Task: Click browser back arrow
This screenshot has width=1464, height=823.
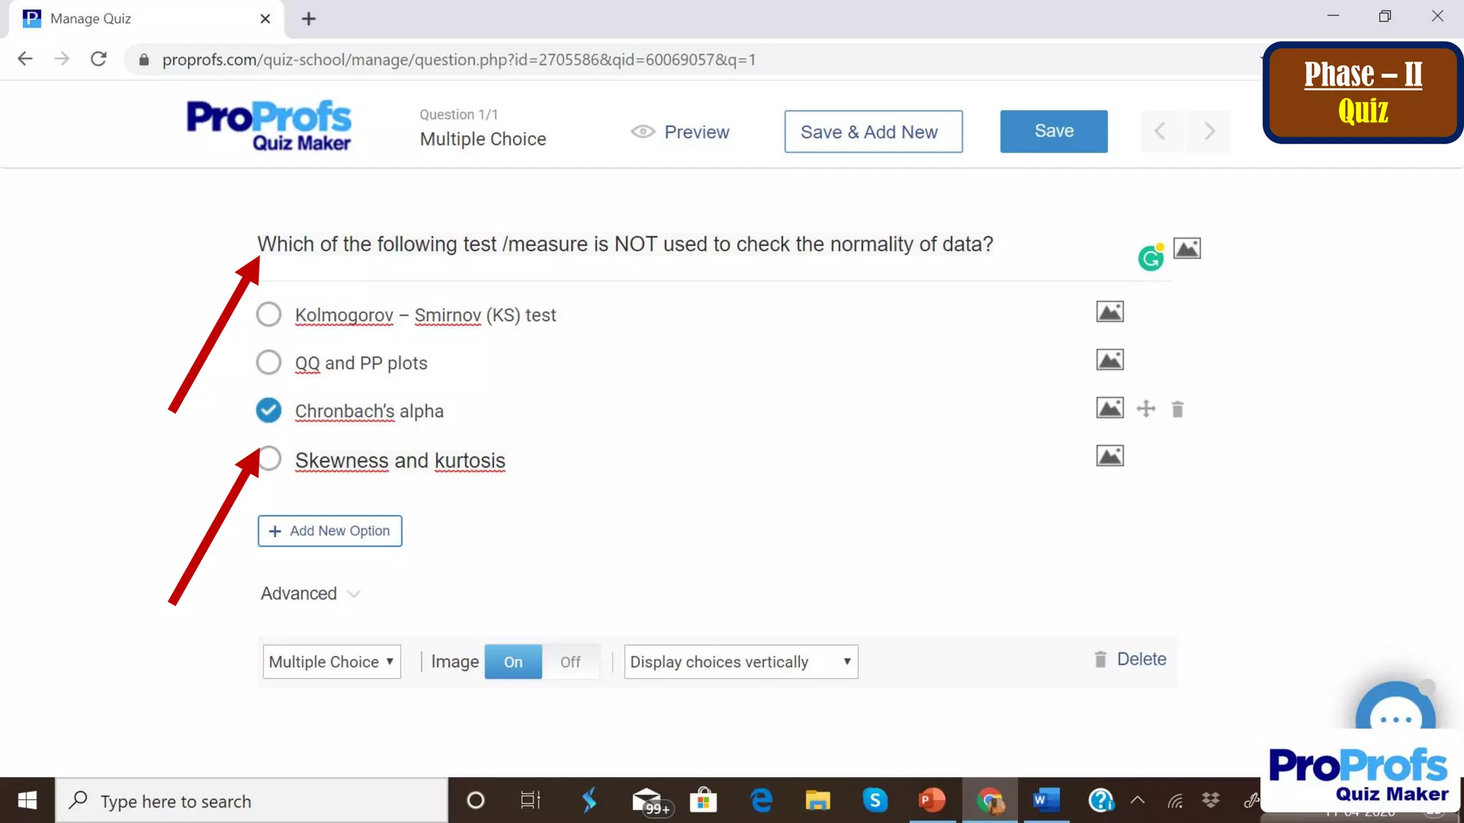Action: coord(25,59)
